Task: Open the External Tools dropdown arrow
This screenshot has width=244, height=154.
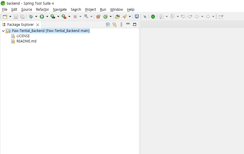Action: (69, 17)
